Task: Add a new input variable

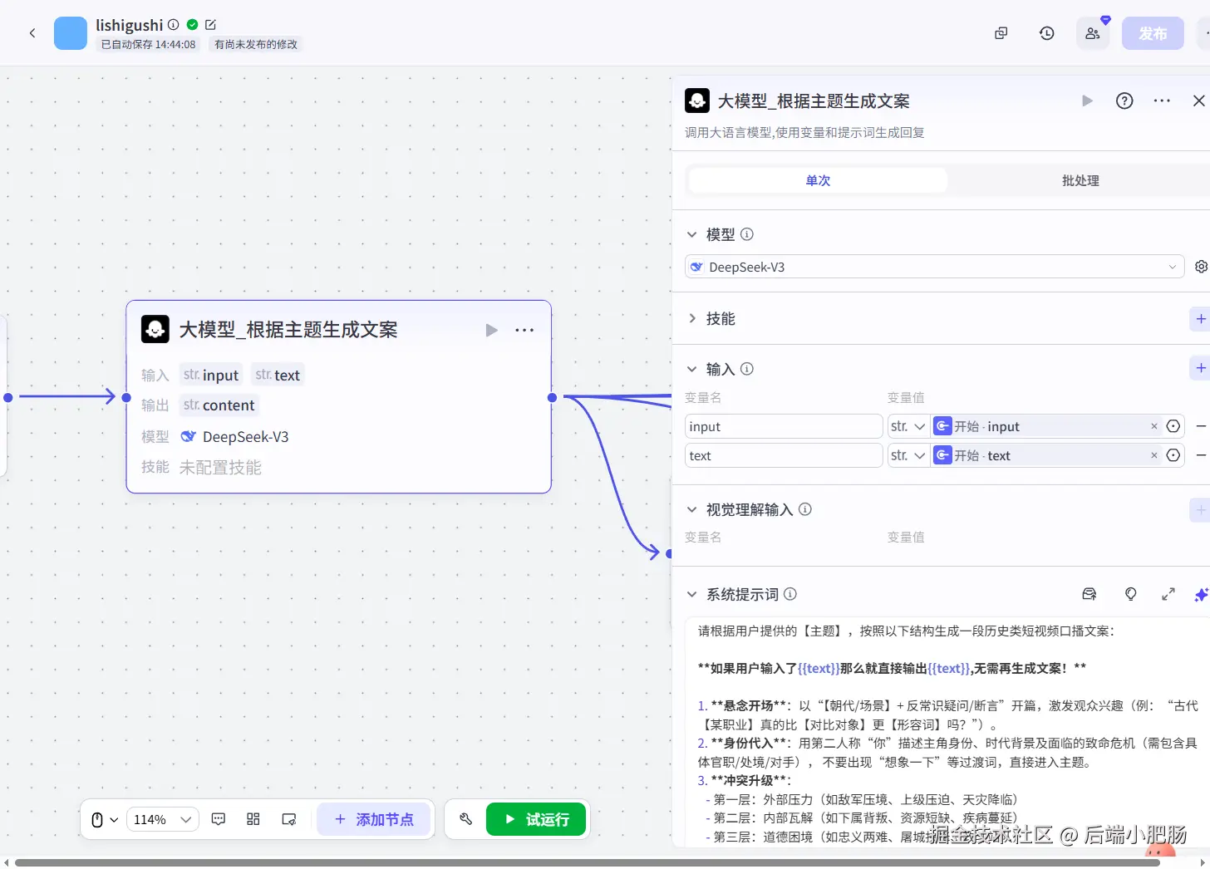Action: [1201, 368]
